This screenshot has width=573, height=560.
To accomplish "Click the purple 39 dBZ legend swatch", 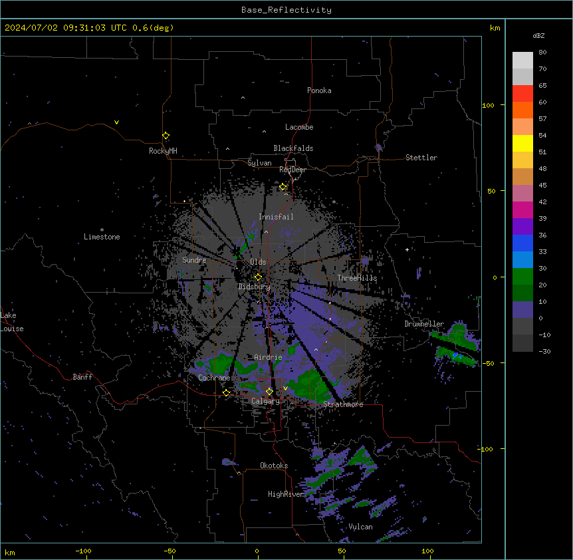I will pos(522,226).
